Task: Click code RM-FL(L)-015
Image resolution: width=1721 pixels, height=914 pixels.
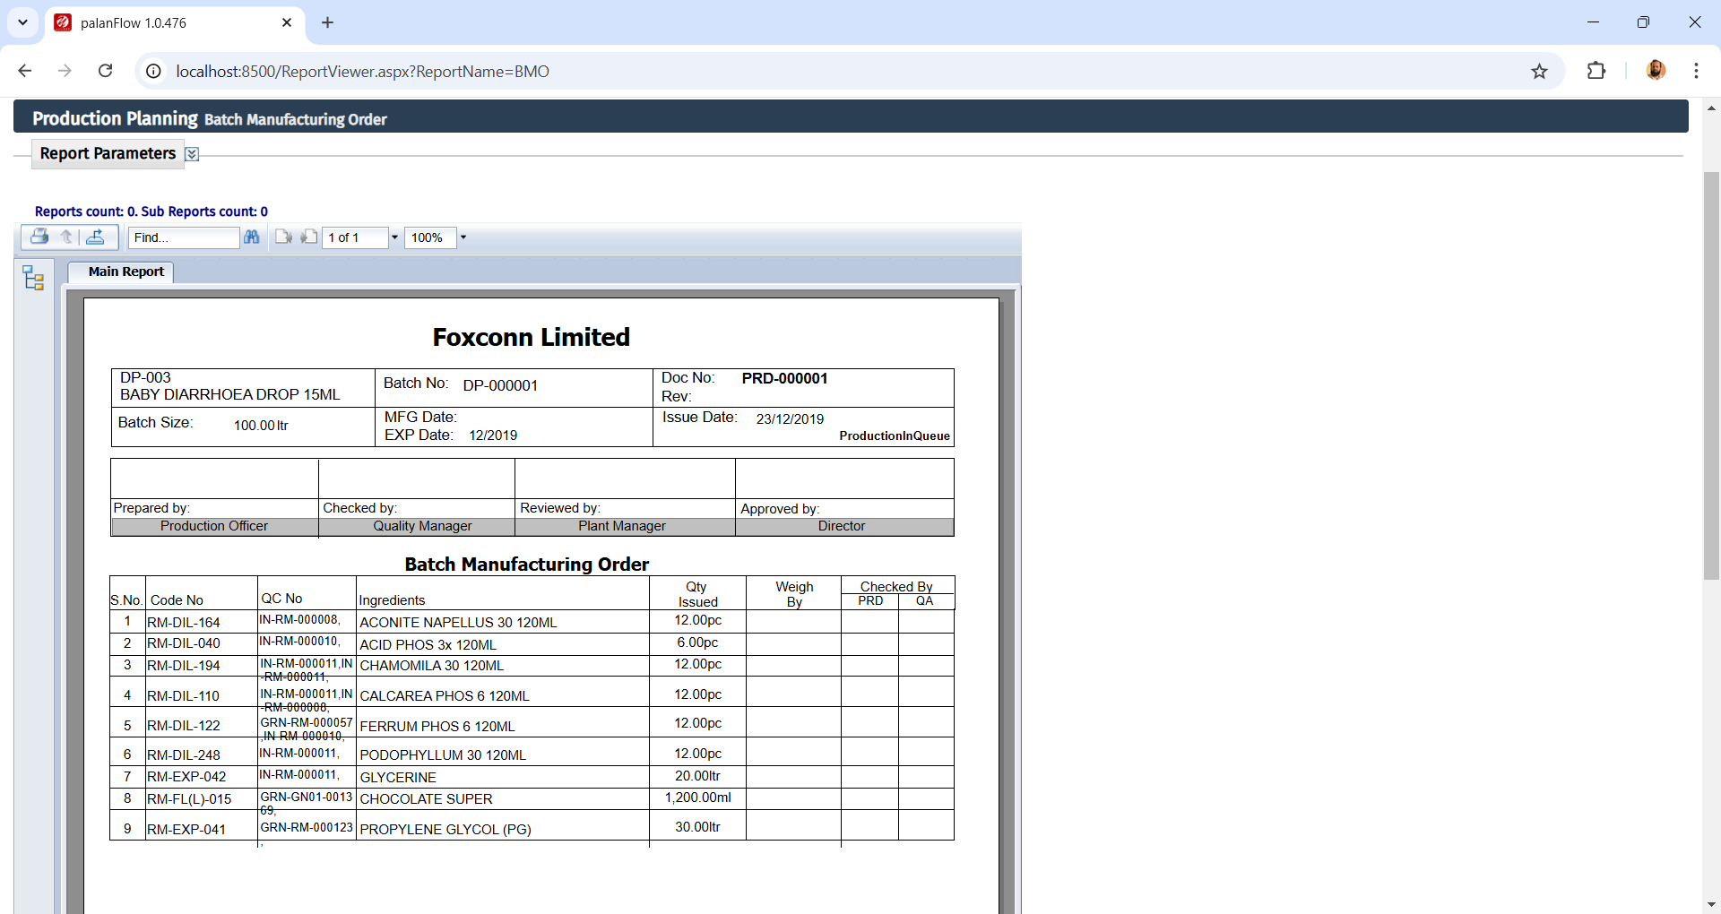Action: click(189, 798)
